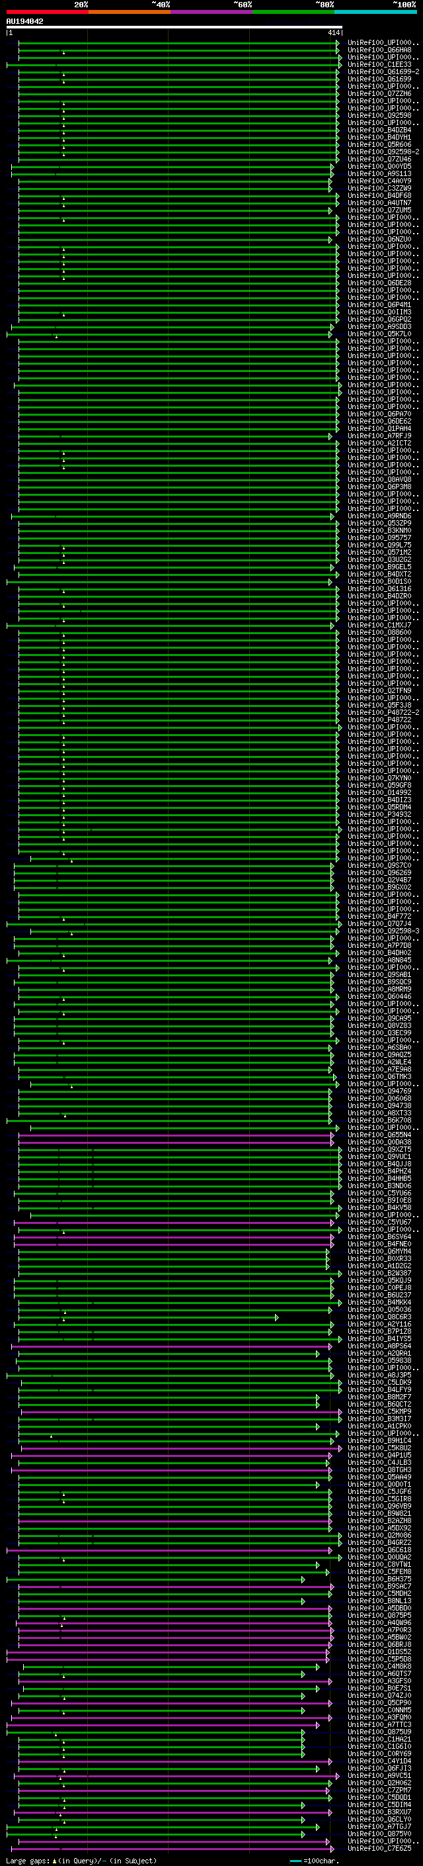This screenshot has width=423, height=1866.
Task: Open hit UniRef100_Q5K7L0
Action: [x=379, y=334]
